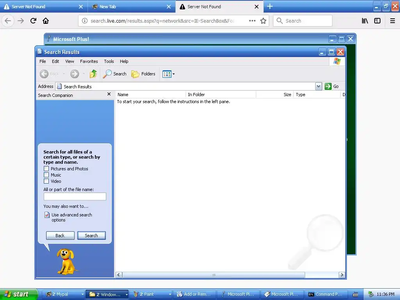Image resolution: width=400 pixels, height=300 pixels.
Task: Reload the current browser page
Action: pos(33,21)
